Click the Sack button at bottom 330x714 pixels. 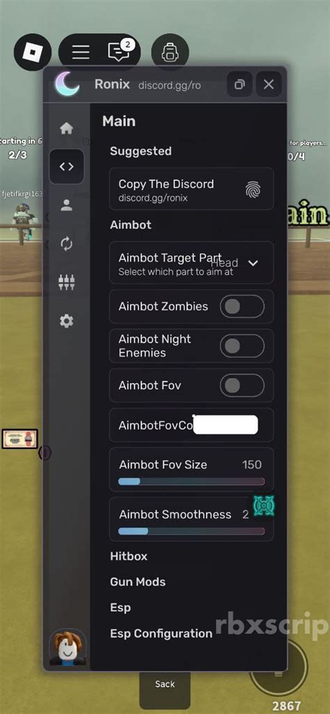tap(165, 684)
